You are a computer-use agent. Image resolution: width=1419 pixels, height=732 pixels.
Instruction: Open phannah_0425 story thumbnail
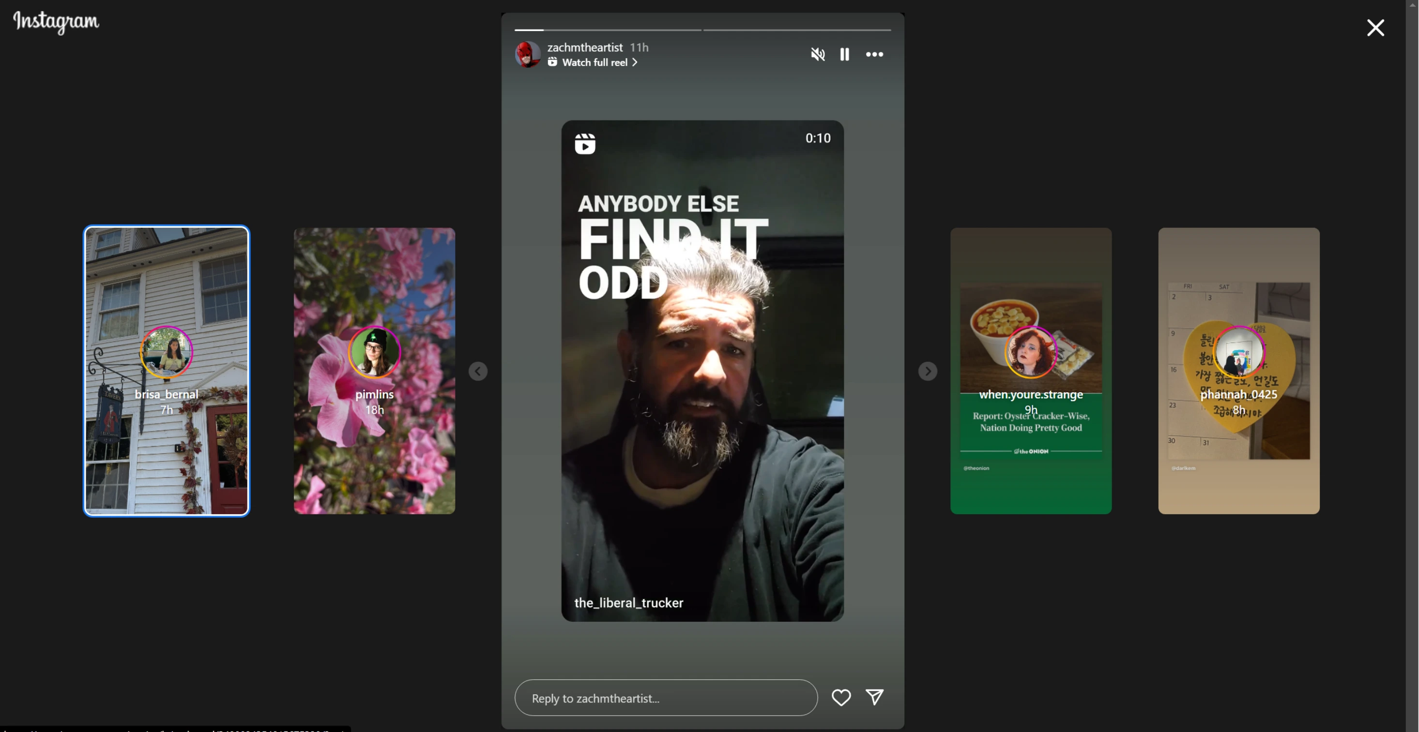pyautogui.click(x=1238, y=371)
